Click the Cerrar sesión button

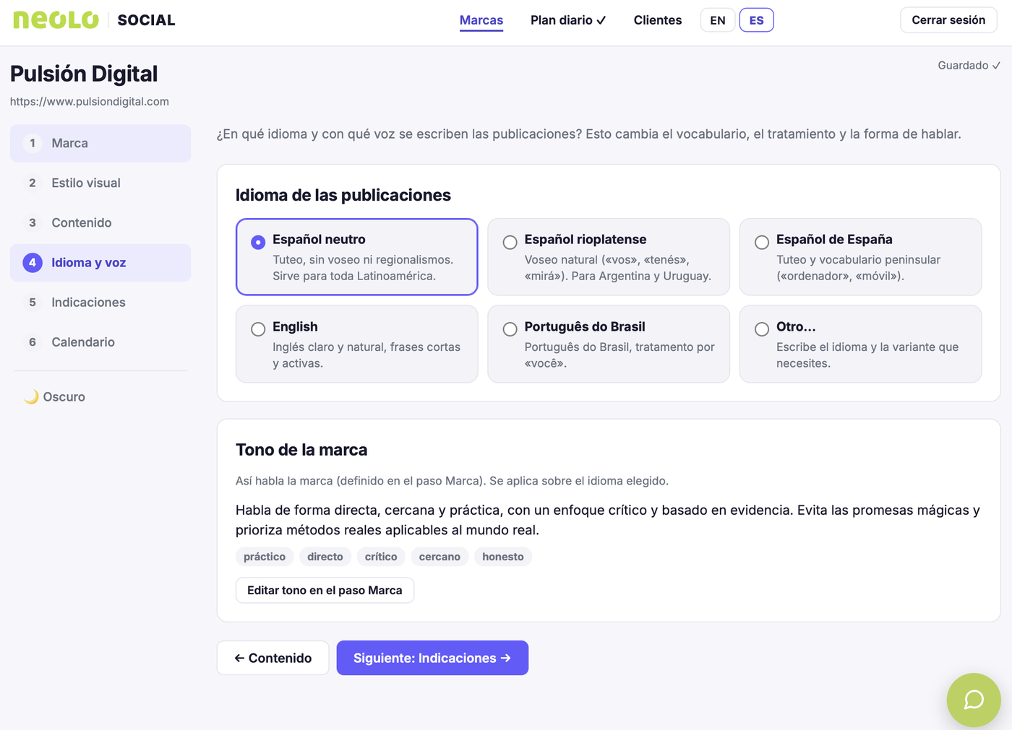point(948,20)
